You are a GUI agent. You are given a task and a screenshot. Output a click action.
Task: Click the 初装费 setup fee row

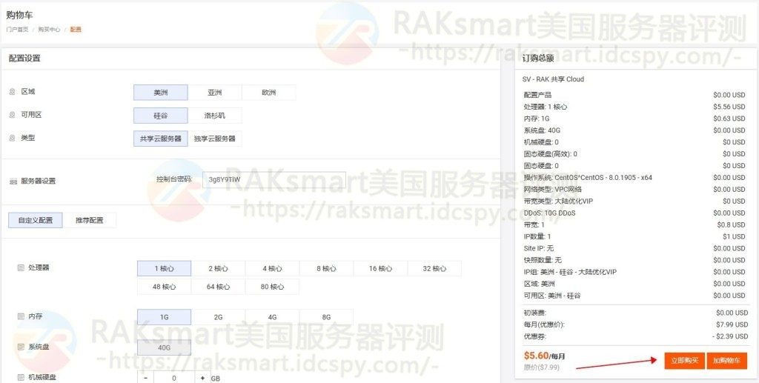[635, 313]
